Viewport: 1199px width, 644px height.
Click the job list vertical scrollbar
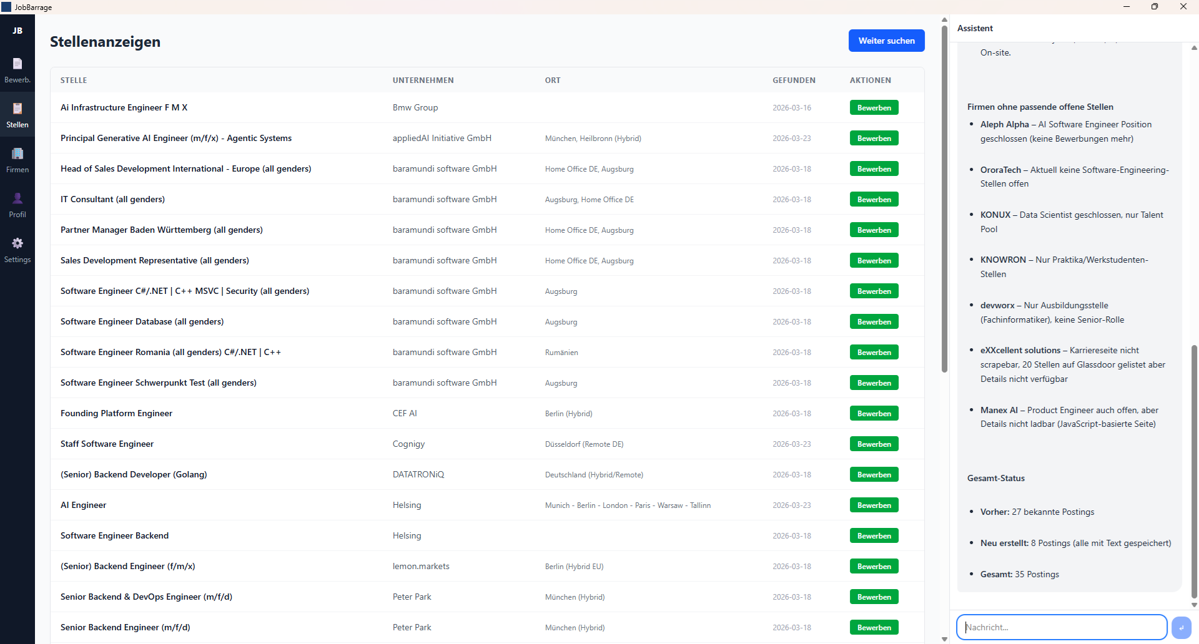click(944, 198)
